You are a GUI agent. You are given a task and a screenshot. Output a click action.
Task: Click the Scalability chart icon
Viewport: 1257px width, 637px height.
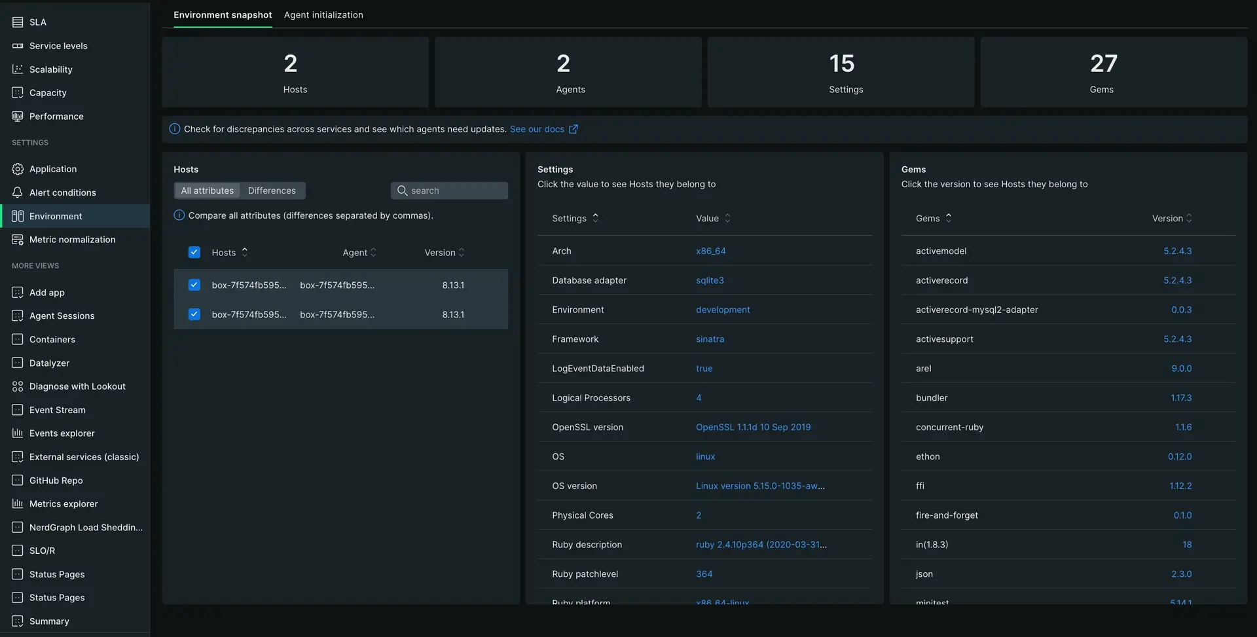(x=18, y=69)
